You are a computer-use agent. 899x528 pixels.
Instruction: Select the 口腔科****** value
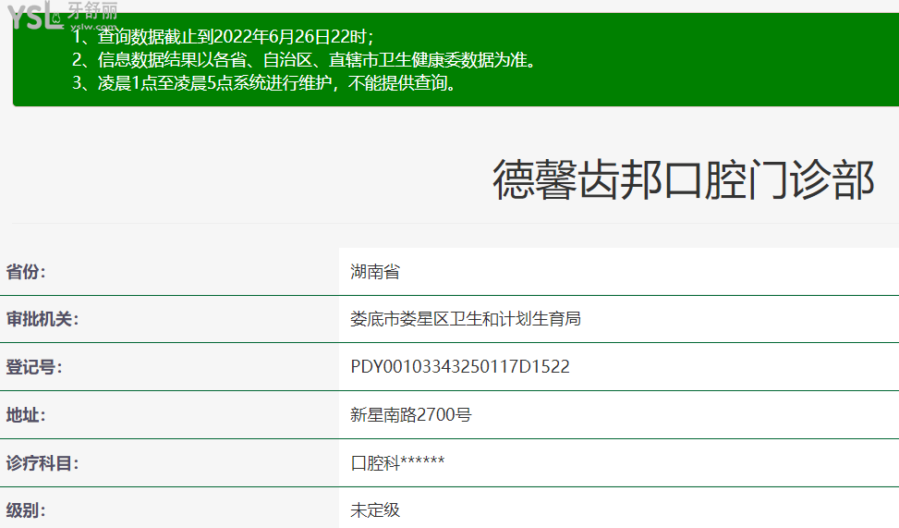pos(398,463)
